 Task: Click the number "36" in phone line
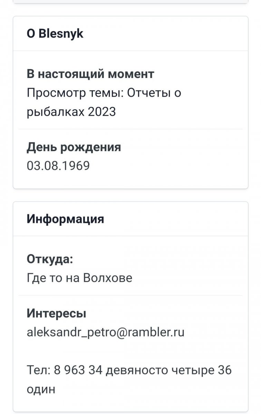tap(225, 370)
